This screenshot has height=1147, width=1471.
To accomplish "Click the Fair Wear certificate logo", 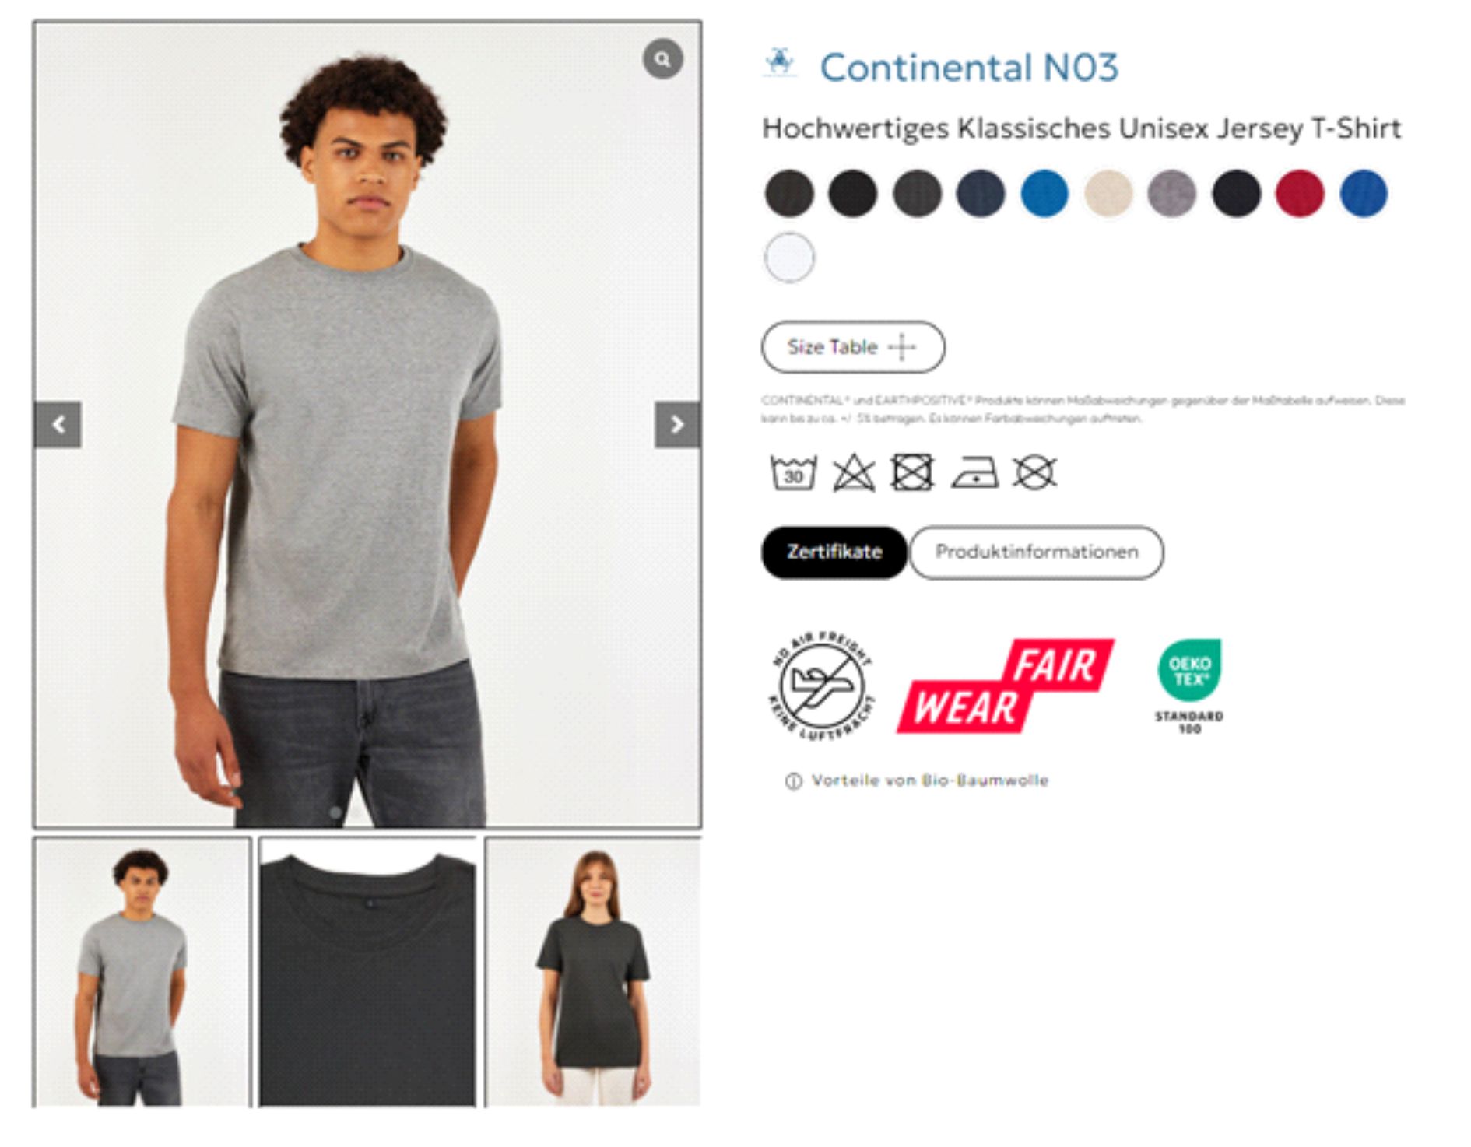I will pos(1005,686).
